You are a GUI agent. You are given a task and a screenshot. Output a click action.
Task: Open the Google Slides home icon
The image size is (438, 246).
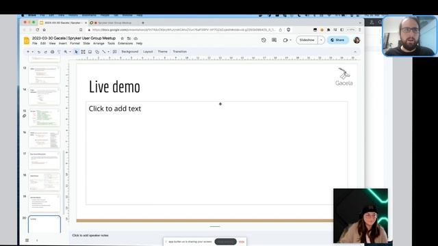pos(27,41)
